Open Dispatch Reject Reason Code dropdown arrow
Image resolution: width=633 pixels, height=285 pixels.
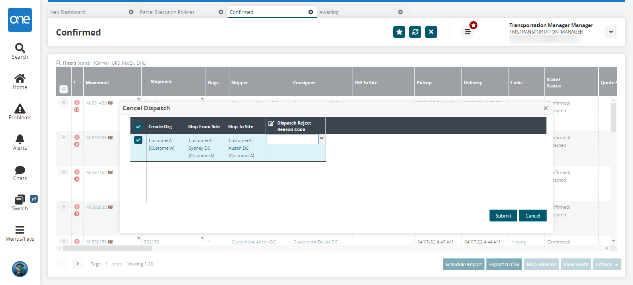tap(322, 139)
